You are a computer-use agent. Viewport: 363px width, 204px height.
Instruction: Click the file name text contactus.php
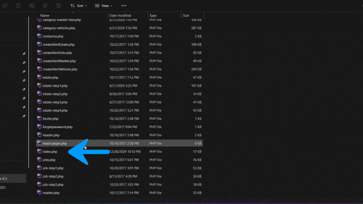(53, 36)
